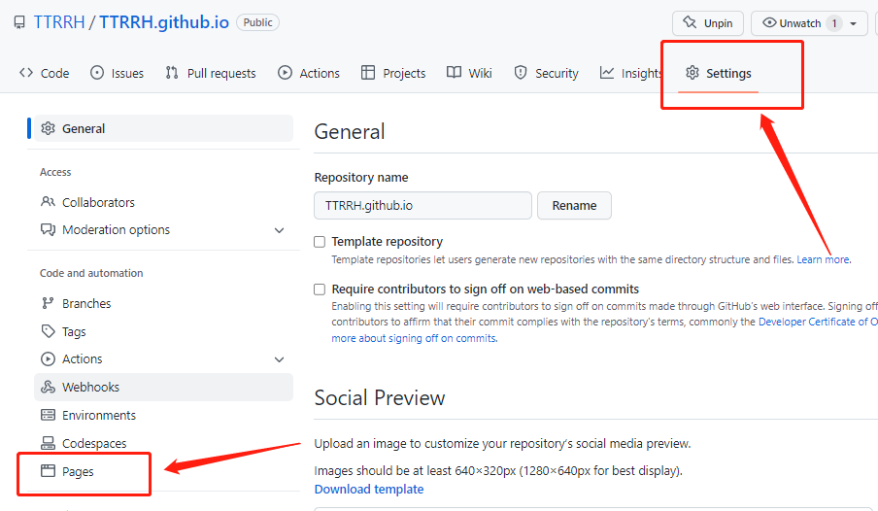Viewport: 878px width, 511px height.
Task: Enable the Template repository checkbox
Action: pos(320,242)
